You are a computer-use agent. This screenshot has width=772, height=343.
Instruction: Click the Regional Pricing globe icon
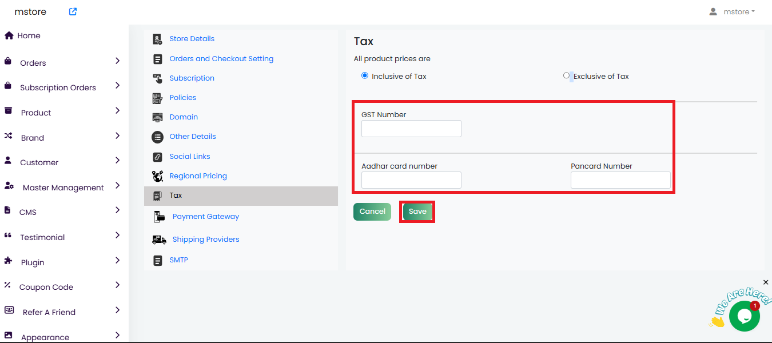coord(157,176)
